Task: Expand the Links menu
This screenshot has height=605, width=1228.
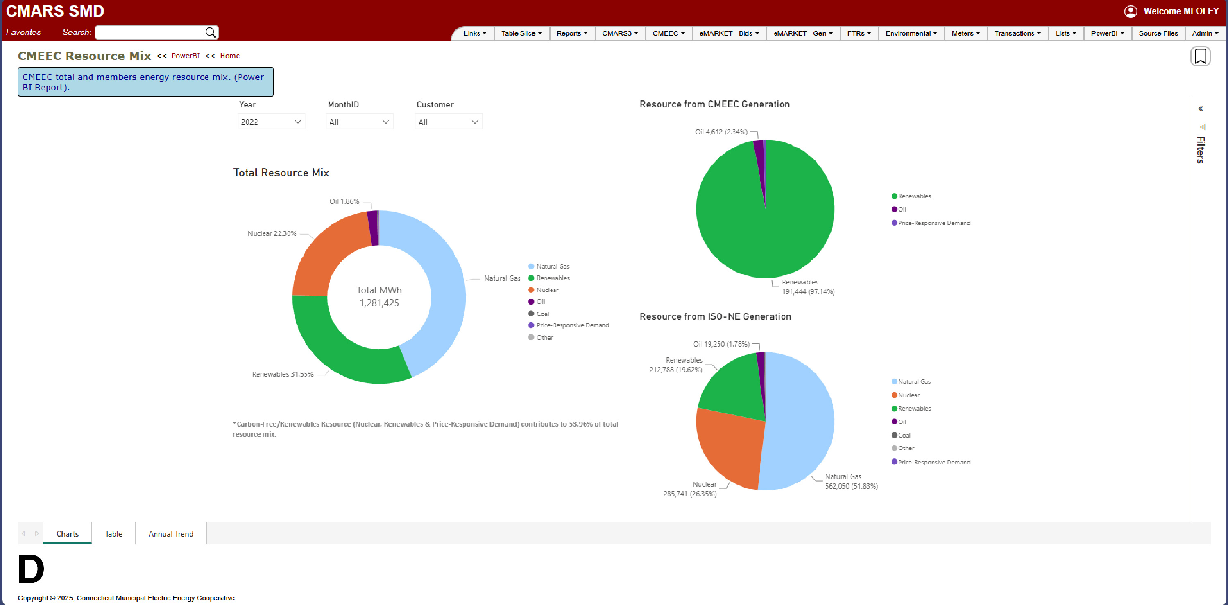Action: [475, 33]
